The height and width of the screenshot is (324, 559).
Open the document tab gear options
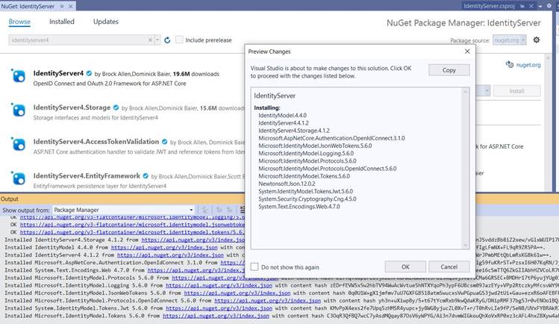[x=549, y=6]
